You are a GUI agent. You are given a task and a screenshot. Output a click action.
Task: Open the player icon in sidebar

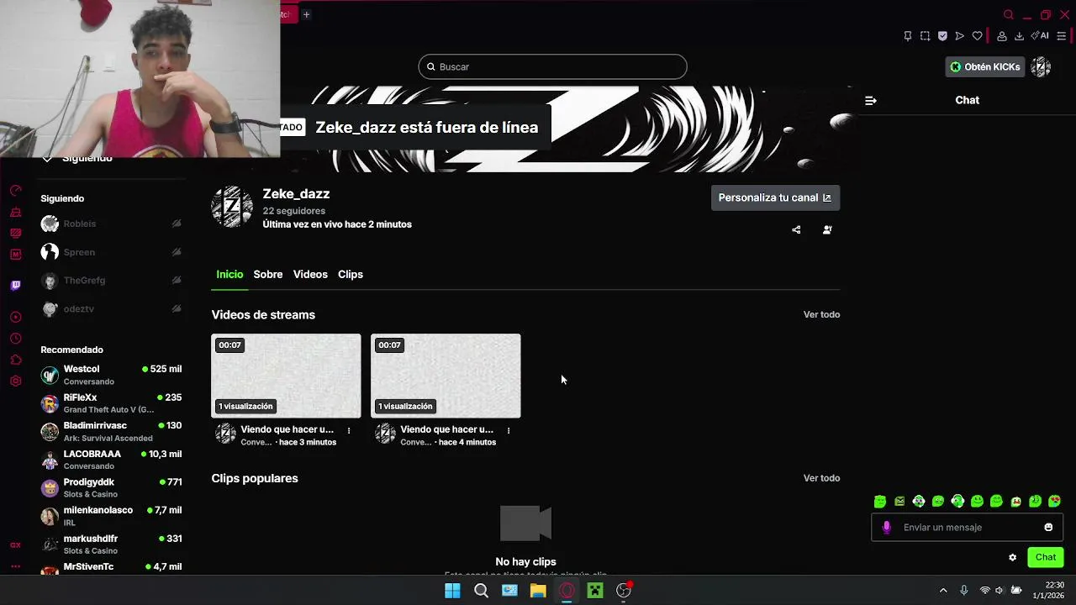pyautogui.click(x=15, y=317)
